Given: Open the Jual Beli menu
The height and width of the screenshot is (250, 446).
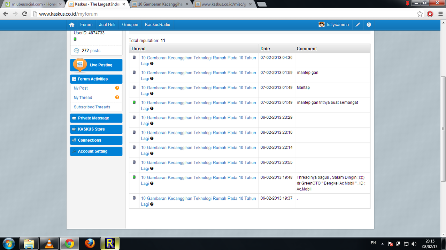Looking at the screenshot, I should [x=107, y=25].
